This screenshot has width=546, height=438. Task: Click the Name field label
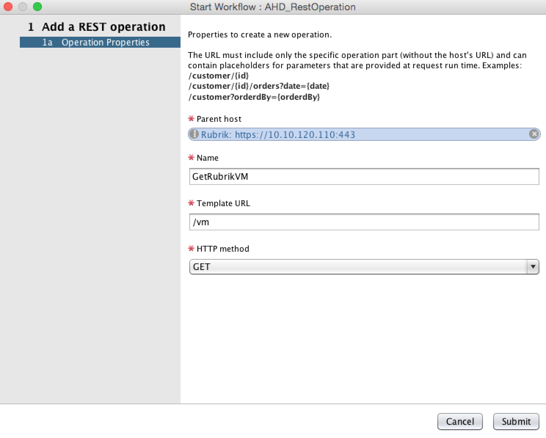(x=207, y=158)
